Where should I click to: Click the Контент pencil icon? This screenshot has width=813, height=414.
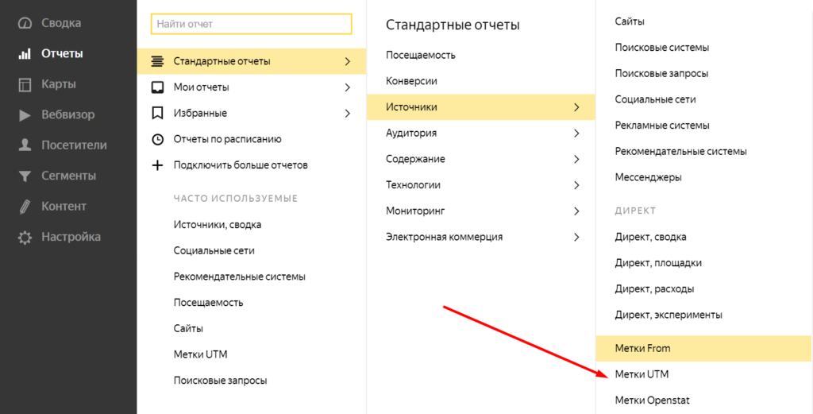[25, 207]
